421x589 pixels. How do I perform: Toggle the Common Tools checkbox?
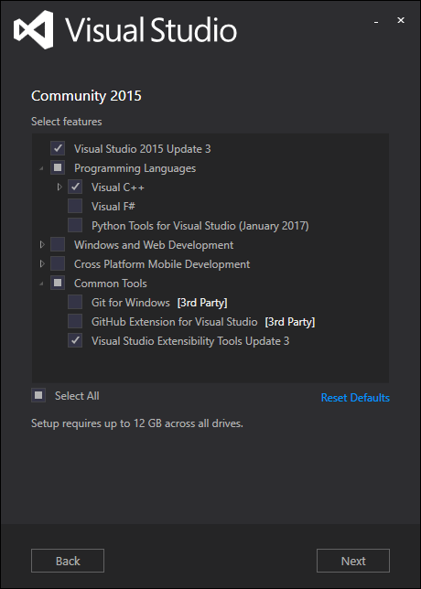click(58, 283)
